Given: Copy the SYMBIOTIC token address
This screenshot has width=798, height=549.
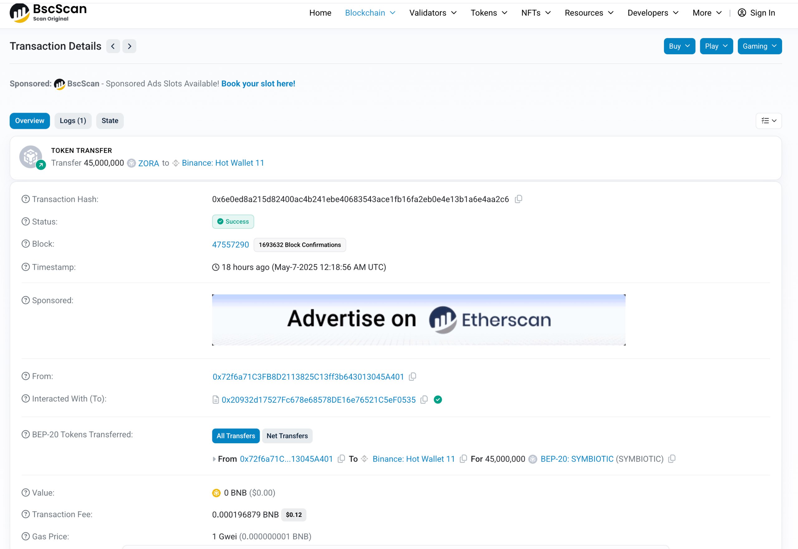Looking at the screenshot, I should [671, 459].
